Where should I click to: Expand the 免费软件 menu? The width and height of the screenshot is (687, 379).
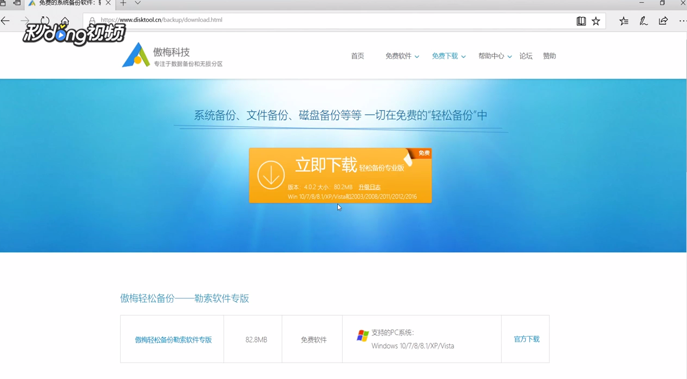click(x=402, y=56)
